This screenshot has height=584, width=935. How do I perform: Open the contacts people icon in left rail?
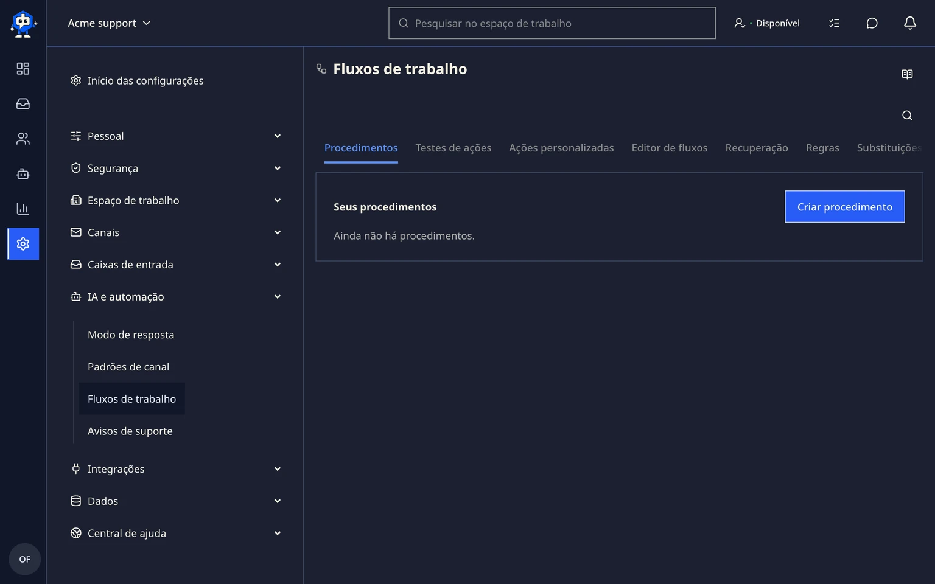click(x=23, y=139)
